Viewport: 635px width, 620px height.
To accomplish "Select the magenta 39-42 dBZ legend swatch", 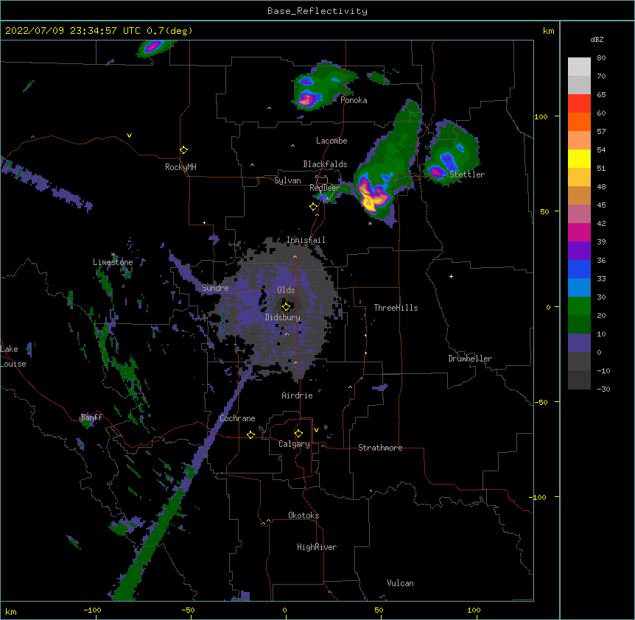I will [x=579, y=232].
